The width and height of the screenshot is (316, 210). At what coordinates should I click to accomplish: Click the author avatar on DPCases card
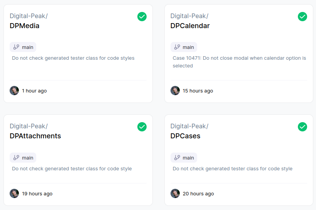coord(175,193)
